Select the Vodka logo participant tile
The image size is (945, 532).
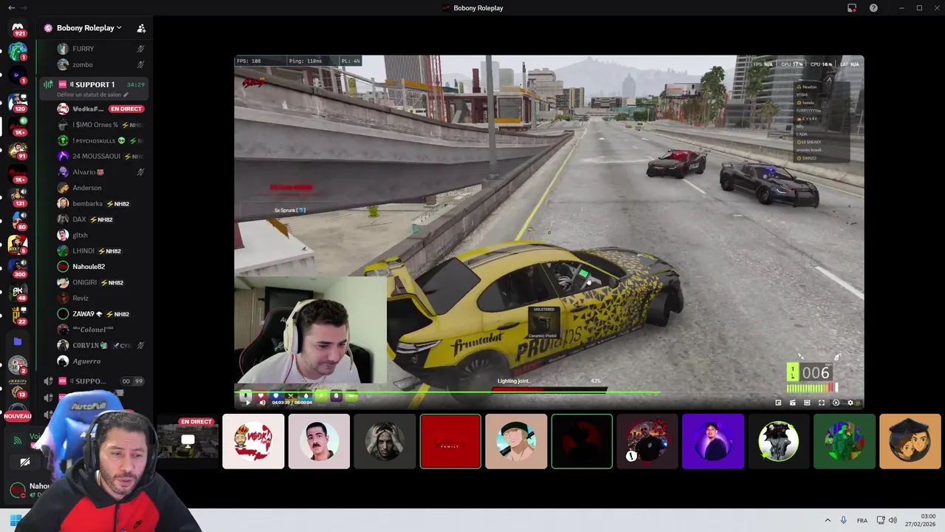pyautogui.click(x=253, y=441)
